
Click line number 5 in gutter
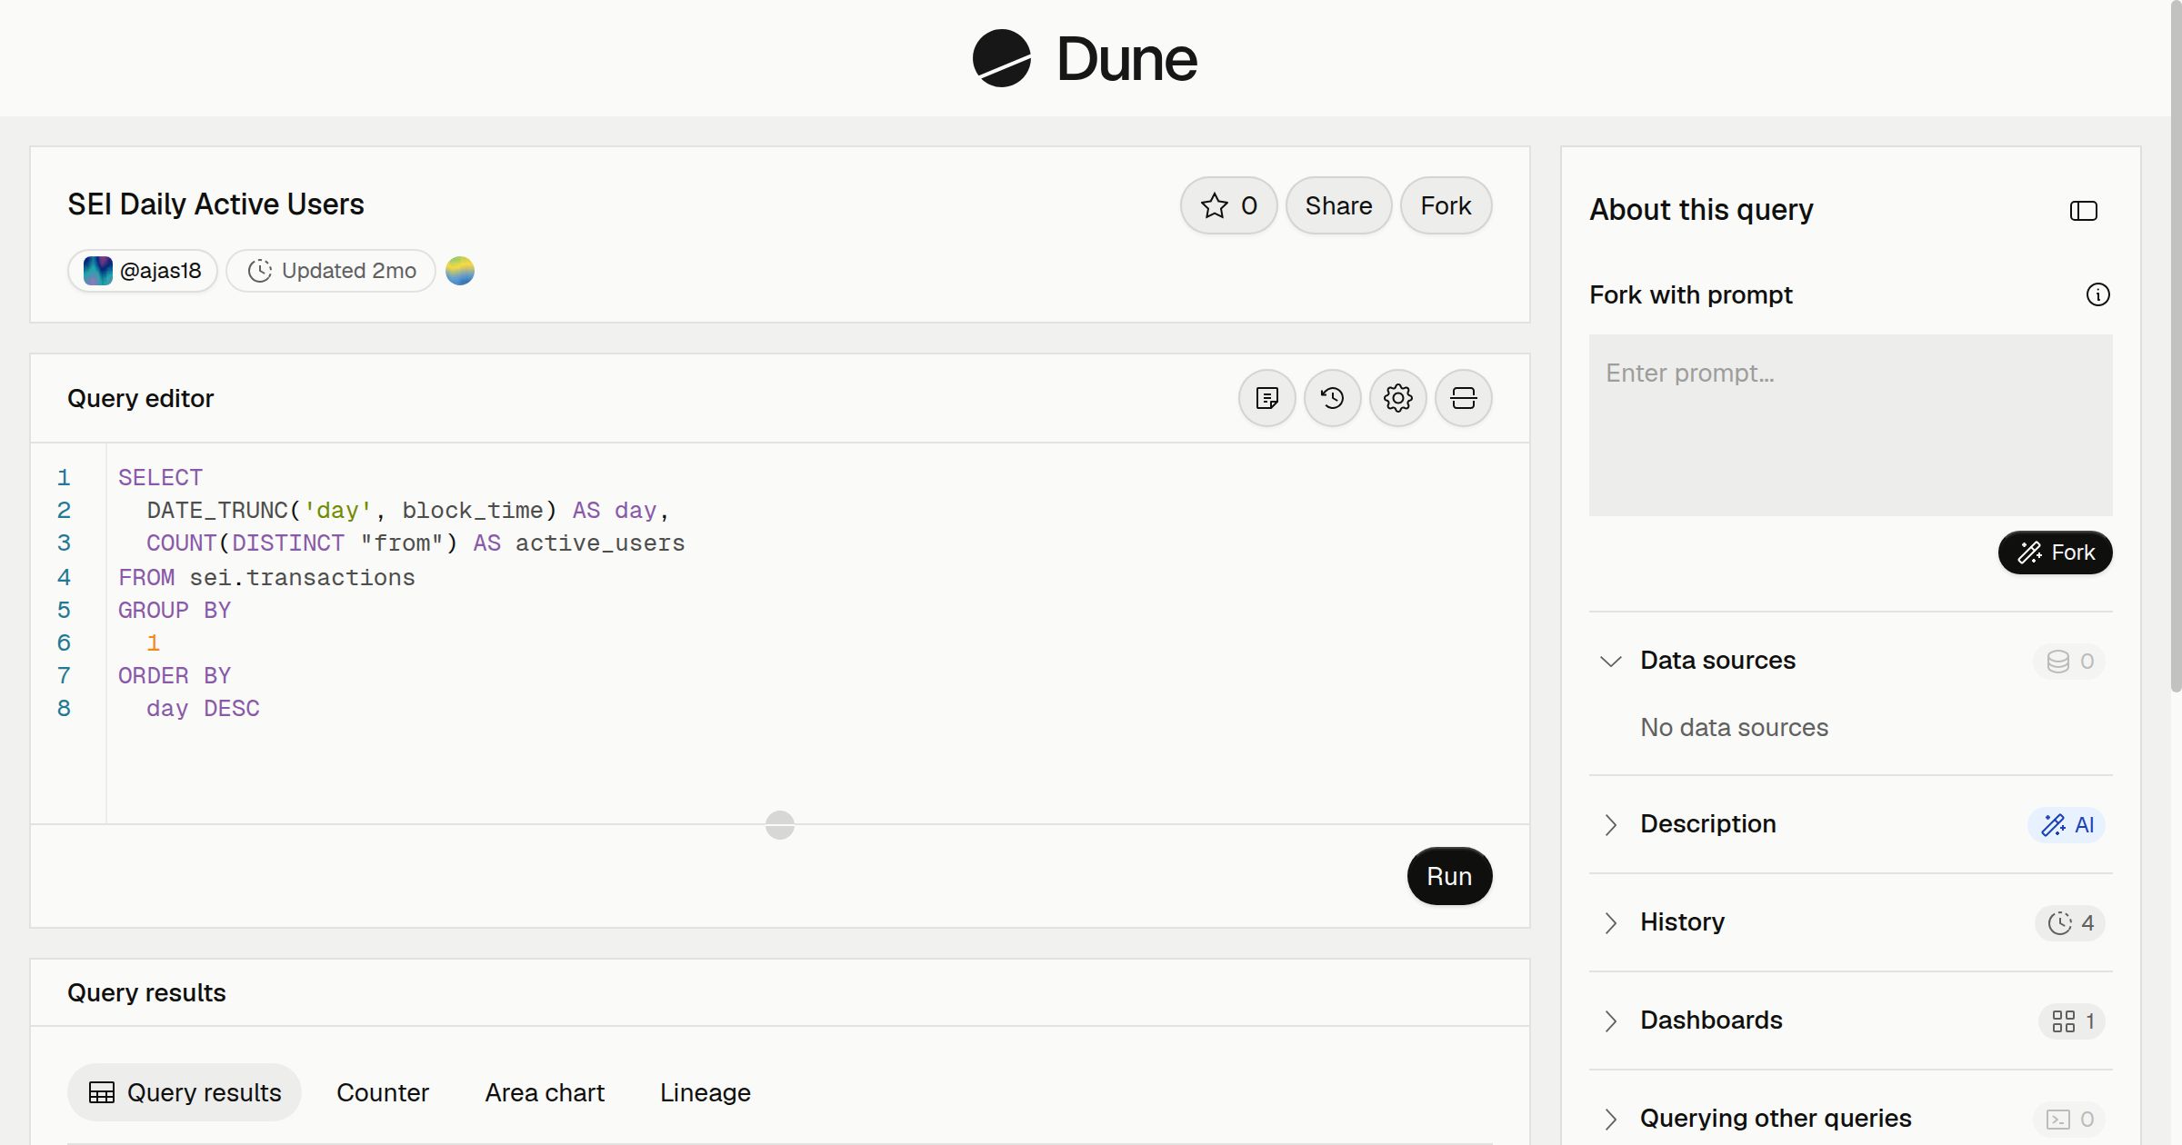click(x=64, y=611)
